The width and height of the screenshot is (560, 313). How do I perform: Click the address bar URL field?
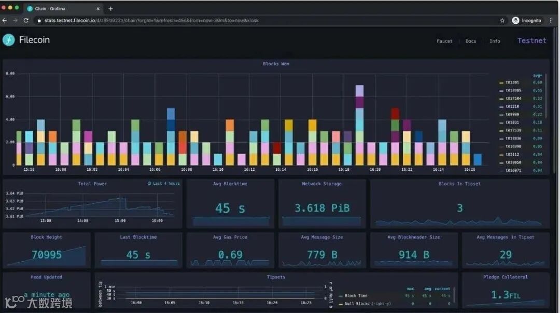[x=268, y=20]
